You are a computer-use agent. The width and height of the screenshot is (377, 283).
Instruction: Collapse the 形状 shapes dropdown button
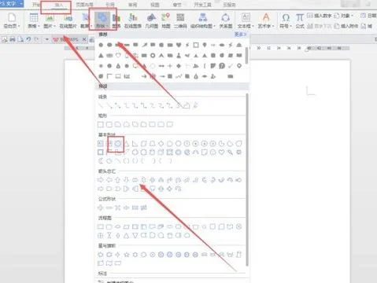[x=102, y=20]
